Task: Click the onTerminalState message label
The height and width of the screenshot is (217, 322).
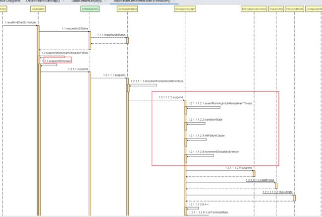Action: [209, 212]
